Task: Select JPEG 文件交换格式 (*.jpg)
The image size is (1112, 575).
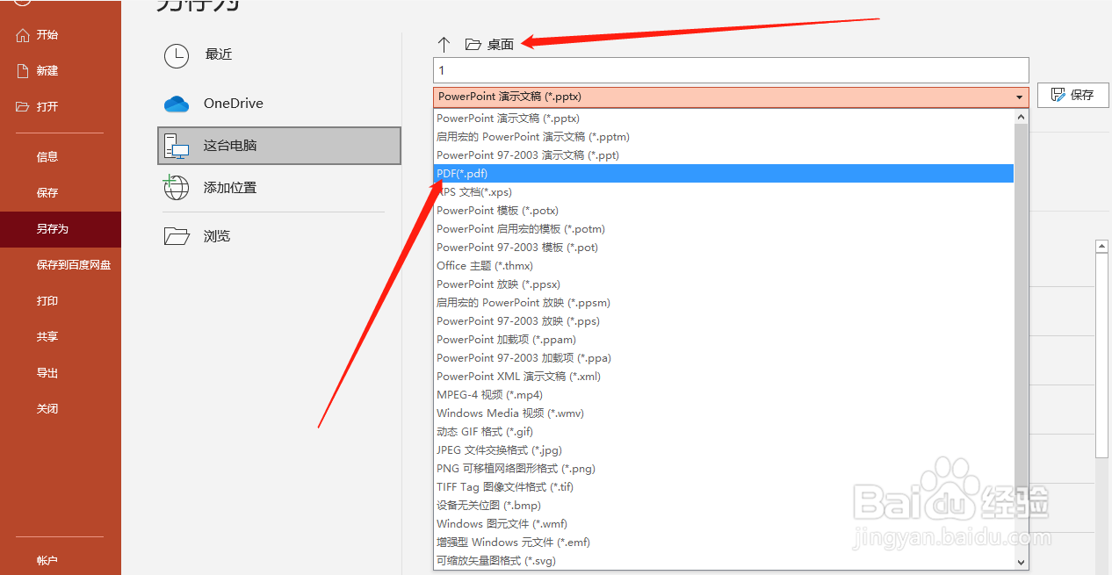Action: pos(724,450)
